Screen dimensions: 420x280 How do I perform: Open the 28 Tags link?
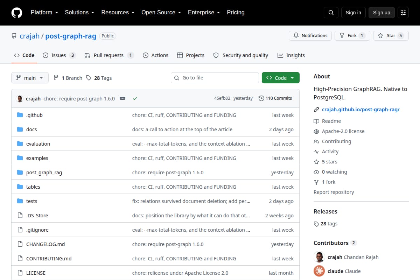(99, 78)
